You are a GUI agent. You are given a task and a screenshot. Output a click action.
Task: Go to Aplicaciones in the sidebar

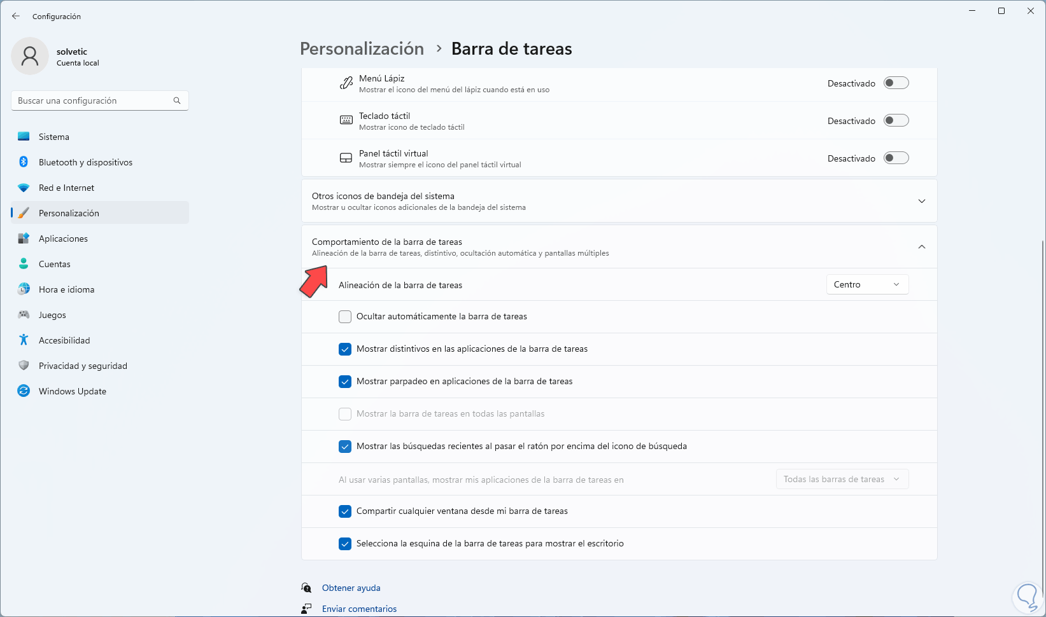click(x=63, y=239)
